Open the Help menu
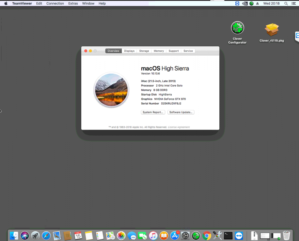This screenshot has height=241, width=299. point(102,4)
